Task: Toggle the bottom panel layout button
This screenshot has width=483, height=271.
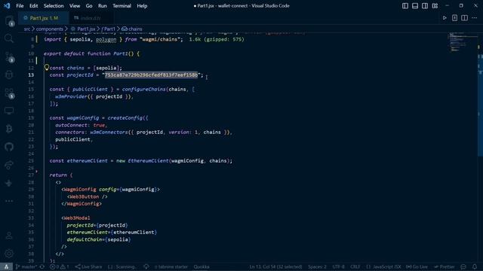Action: (415, 6)
